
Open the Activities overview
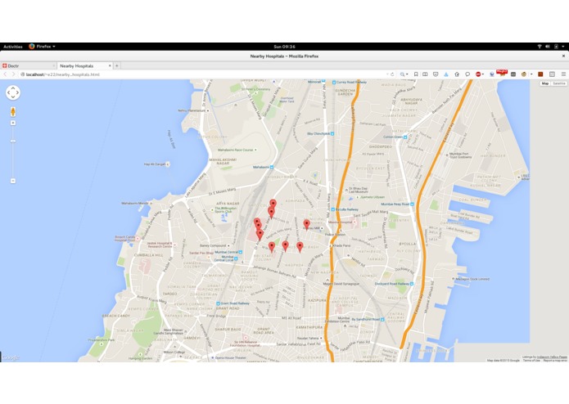coord(13,47)
